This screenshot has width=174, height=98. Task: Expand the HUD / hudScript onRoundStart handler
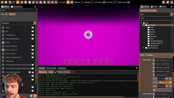(x=154, y=60)
